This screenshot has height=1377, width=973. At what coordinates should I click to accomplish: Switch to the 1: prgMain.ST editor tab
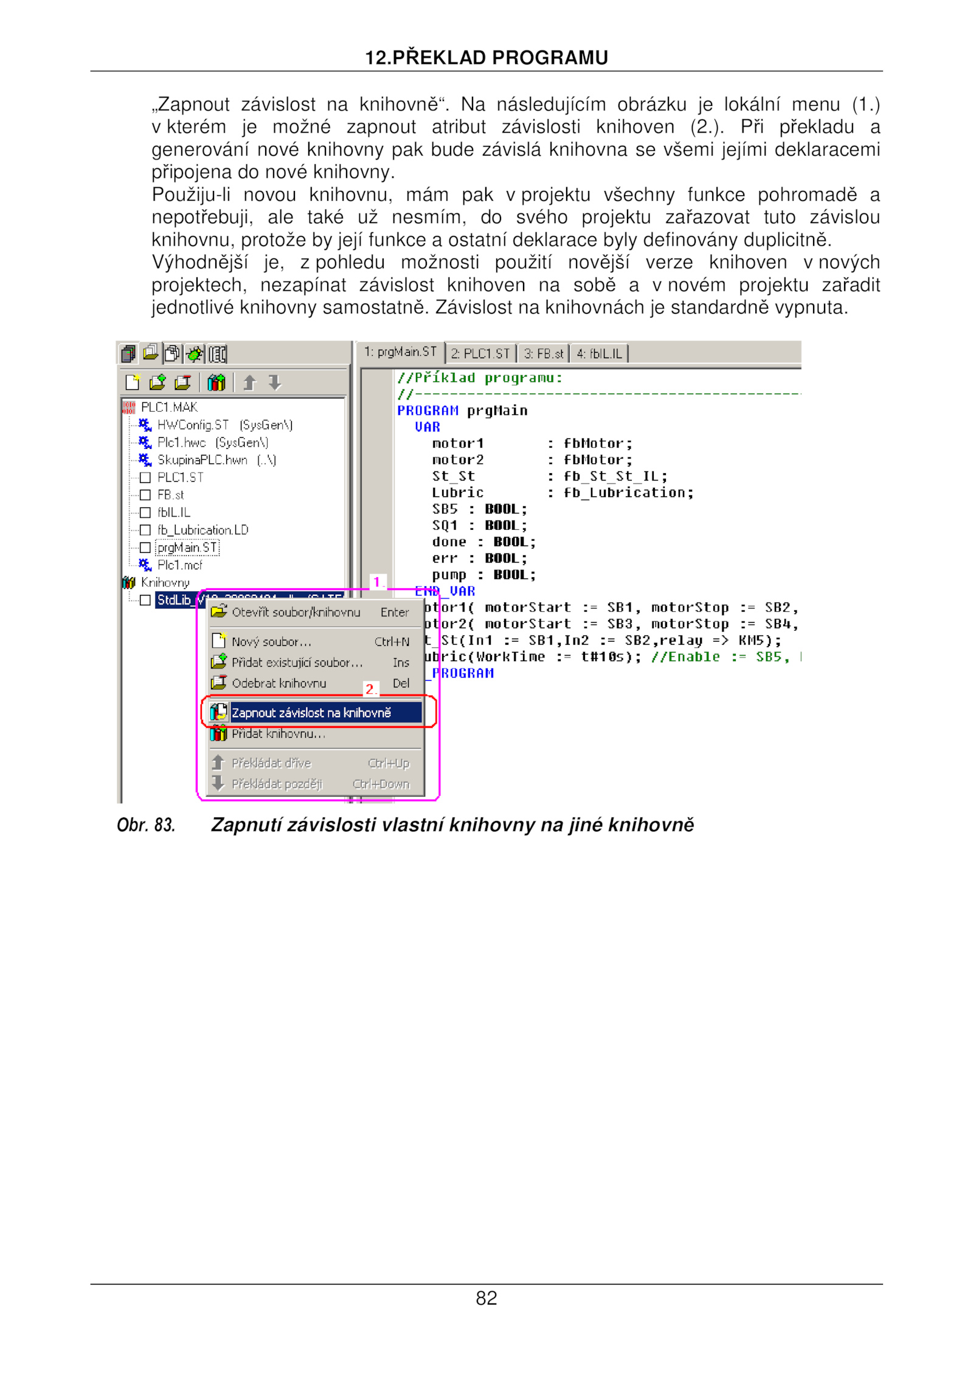point(400,352)
